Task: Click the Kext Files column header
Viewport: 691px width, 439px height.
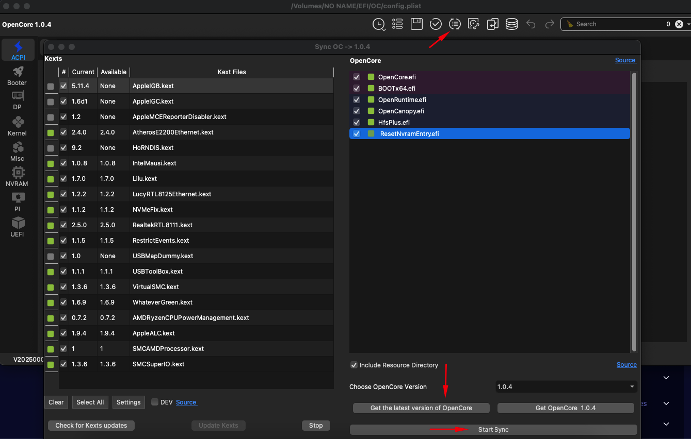Action: click(232, 72)
